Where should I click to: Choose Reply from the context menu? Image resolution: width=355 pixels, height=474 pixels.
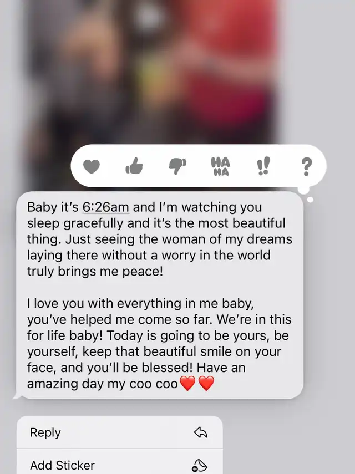click(120, 432)
